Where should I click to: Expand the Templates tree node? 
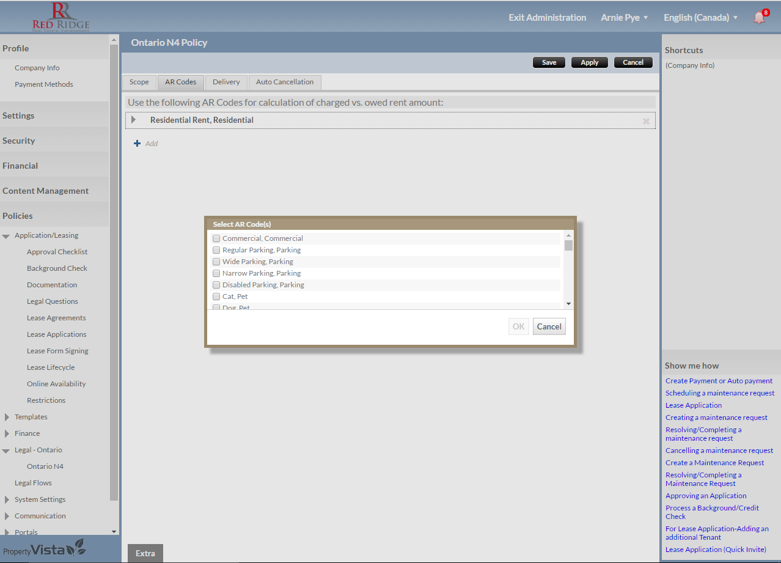tap(7, 417)
